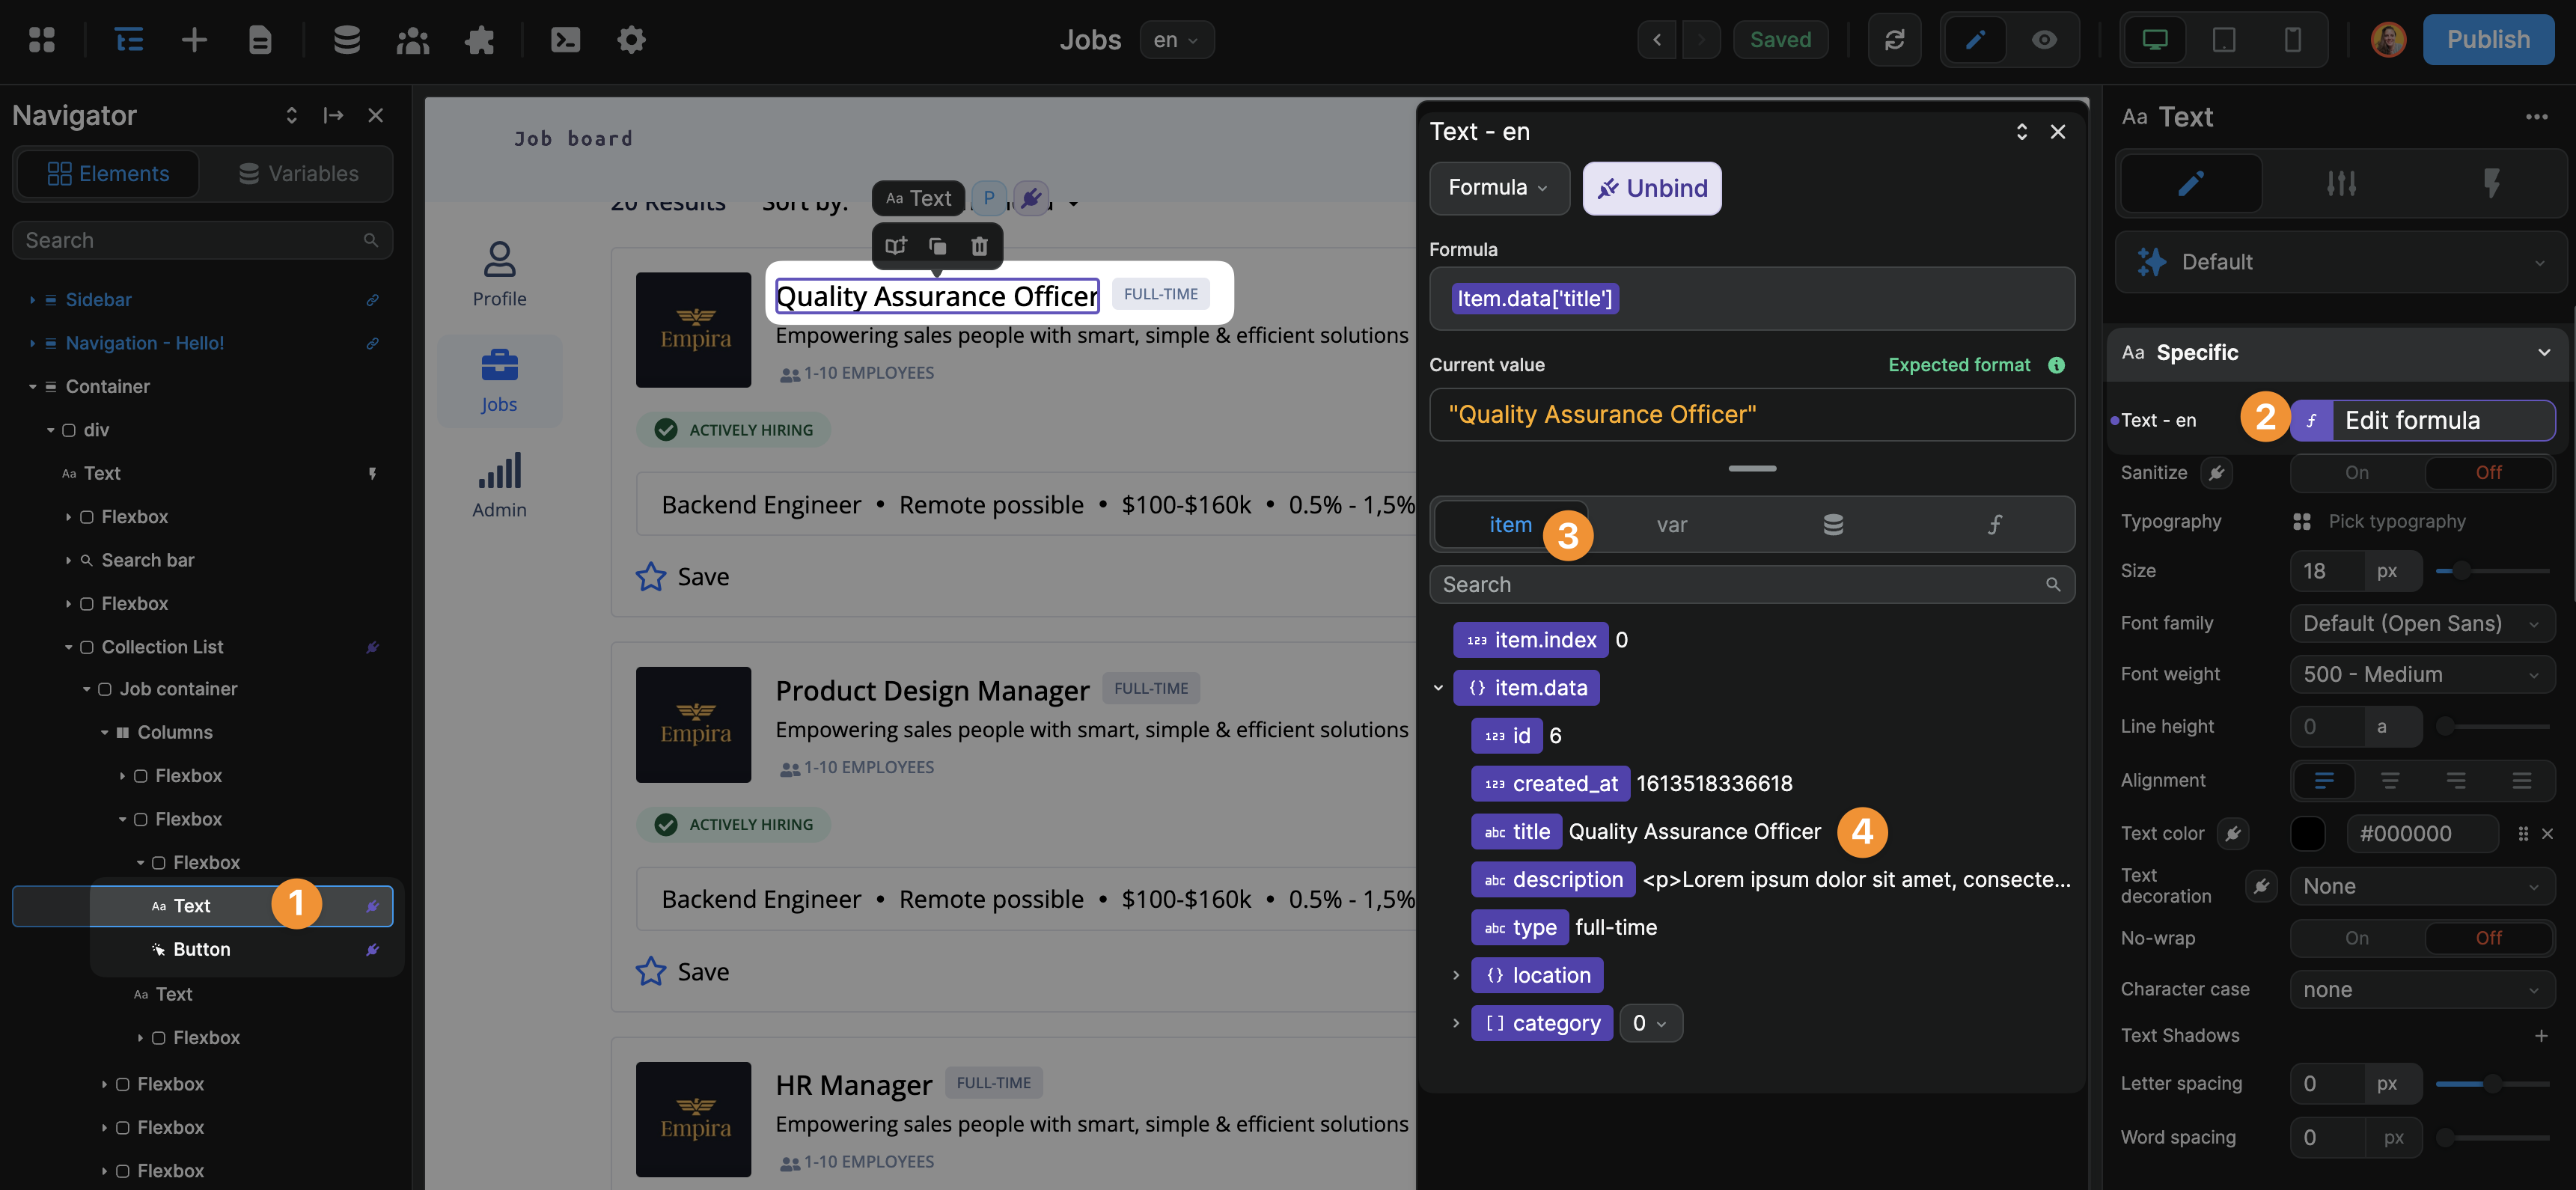
Task: Expand the location object in item.data
Action: point(1455,975)
